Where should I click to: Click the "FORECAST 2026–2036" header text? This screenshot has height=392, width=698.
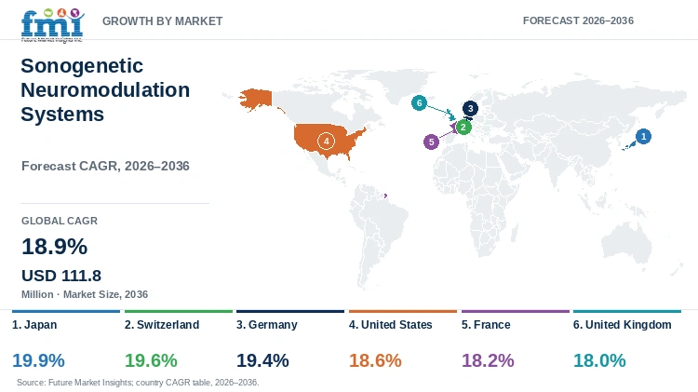click(x=578, y=20)
